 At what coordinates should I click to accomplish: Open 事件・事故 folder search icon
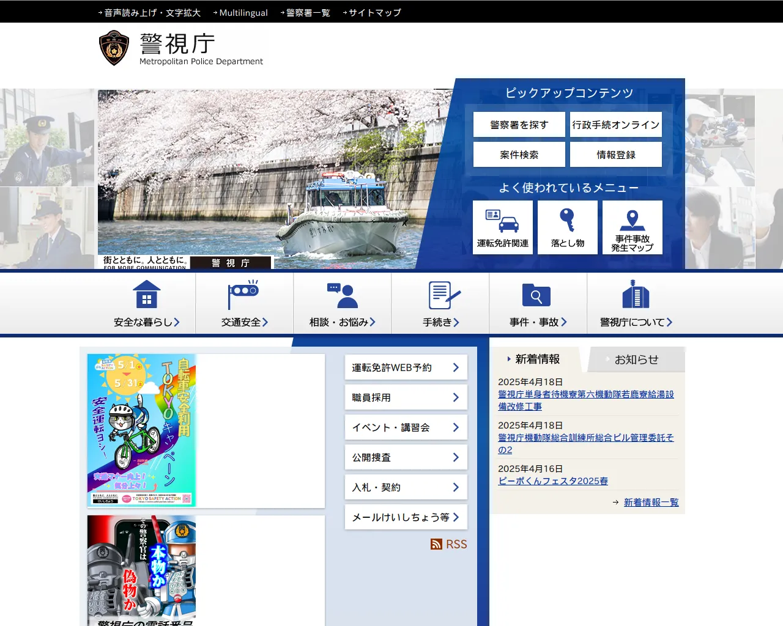coord(538,295)
